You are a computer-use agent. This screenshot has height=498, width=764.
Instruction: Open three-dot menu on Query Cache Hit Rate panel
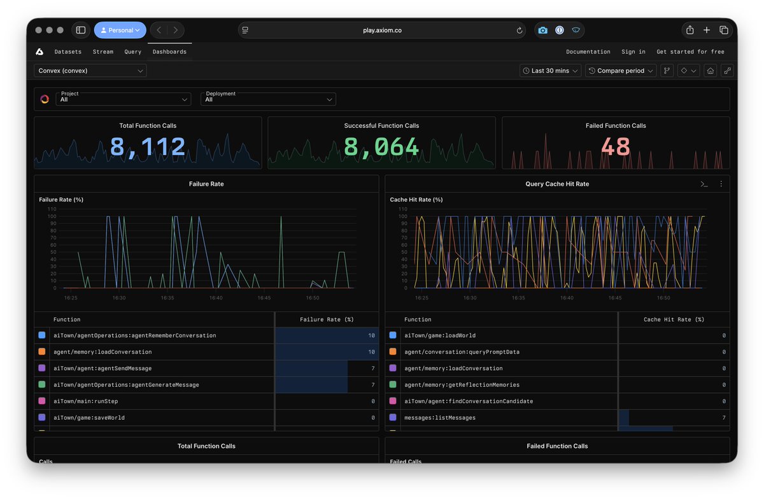point(721,184)
